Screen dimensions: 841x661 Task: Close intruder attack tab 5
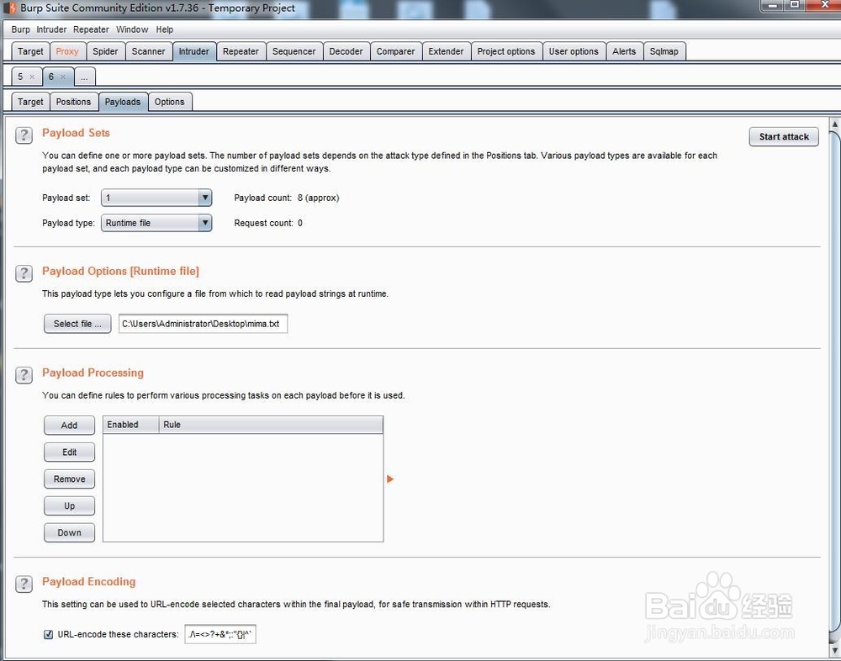click(32, 77)
